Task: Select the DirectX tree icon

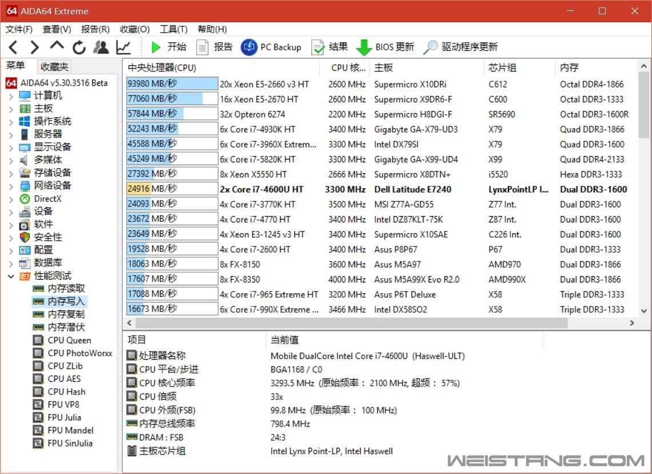Action: click(25, 199)
